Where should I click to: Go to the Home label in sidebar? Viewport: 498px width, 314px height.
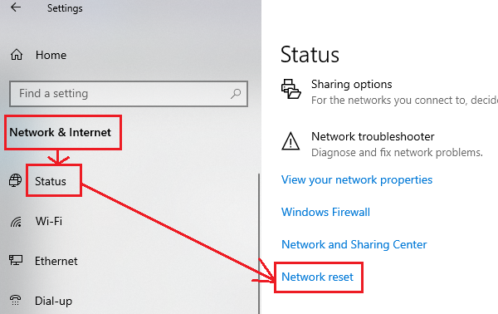pos(51,55)
